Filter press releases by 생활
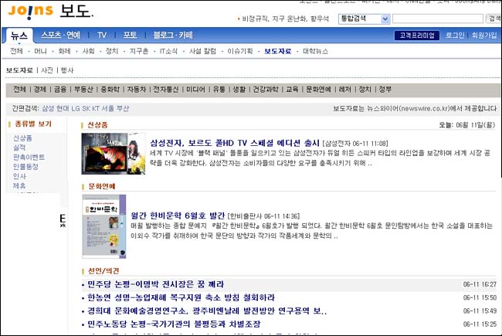The height and width of the screenshot is (336, 502). pos(239,90)
